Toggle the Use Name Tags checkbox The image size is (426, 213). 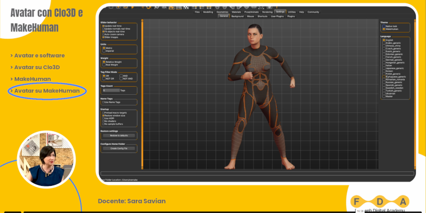pos(103,102)
